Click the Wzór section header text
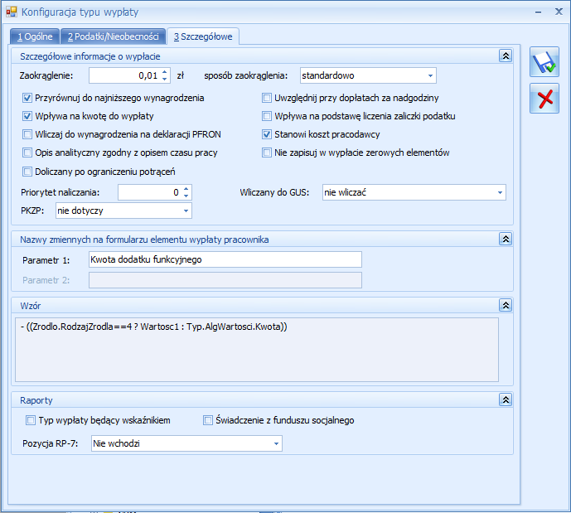Viewport: 571px width, 513px height. 30,306
